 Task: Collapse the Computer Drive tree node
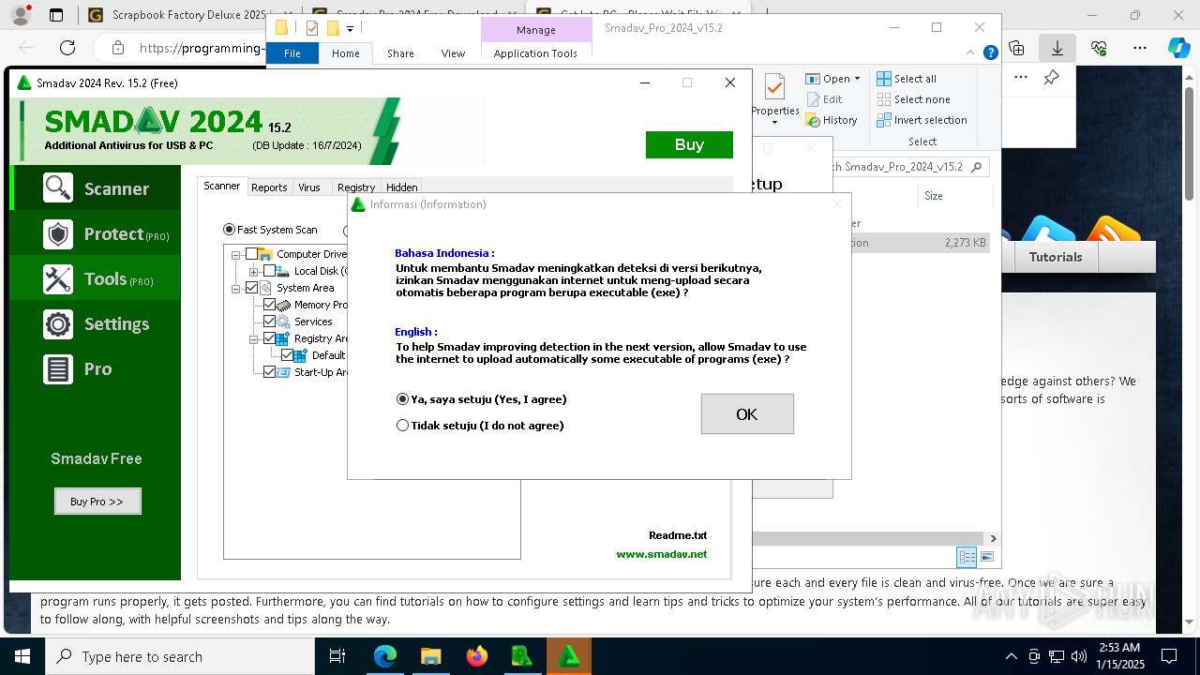pos(236,254)
